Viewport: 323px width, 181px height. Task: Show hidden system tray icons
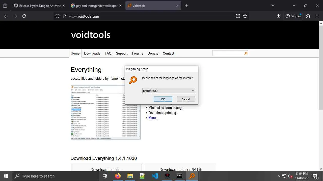pyautogui.click(x=278, y=176)
